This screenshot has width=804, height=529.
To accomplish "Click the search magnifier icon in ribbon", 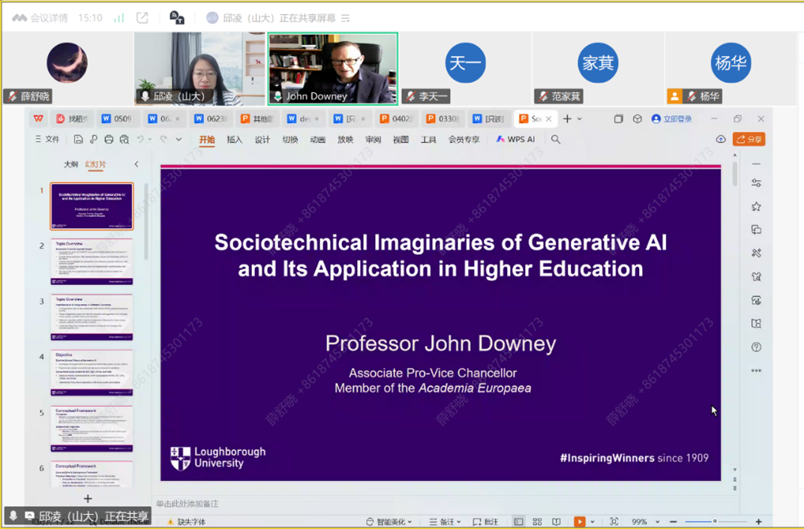I will point(556,140).
